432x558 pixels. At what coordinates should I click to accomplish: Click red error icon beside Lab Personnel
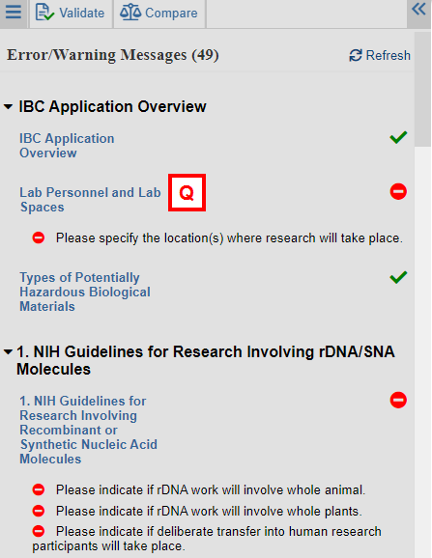coord(398,192)
